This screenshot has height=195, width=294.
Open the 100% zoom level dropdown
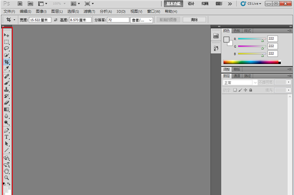pos(59,3)
